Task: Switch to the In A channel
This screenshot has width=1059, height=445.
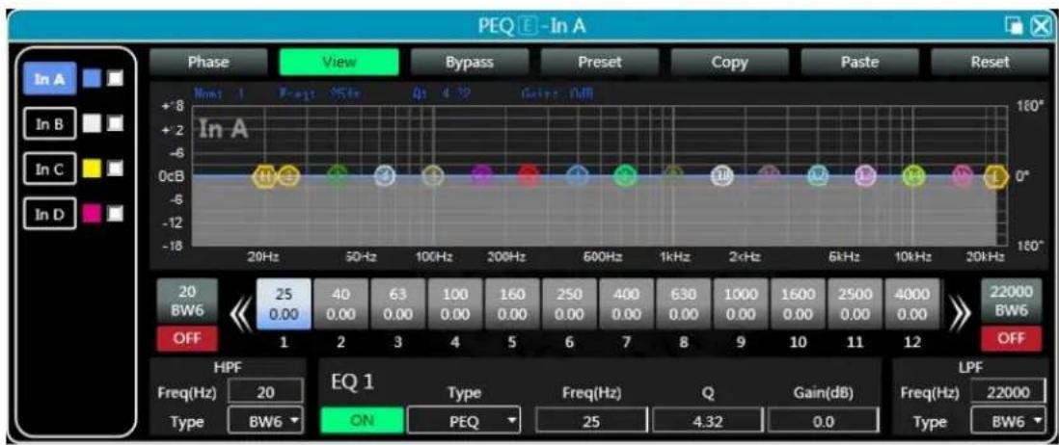Action: 49,79
